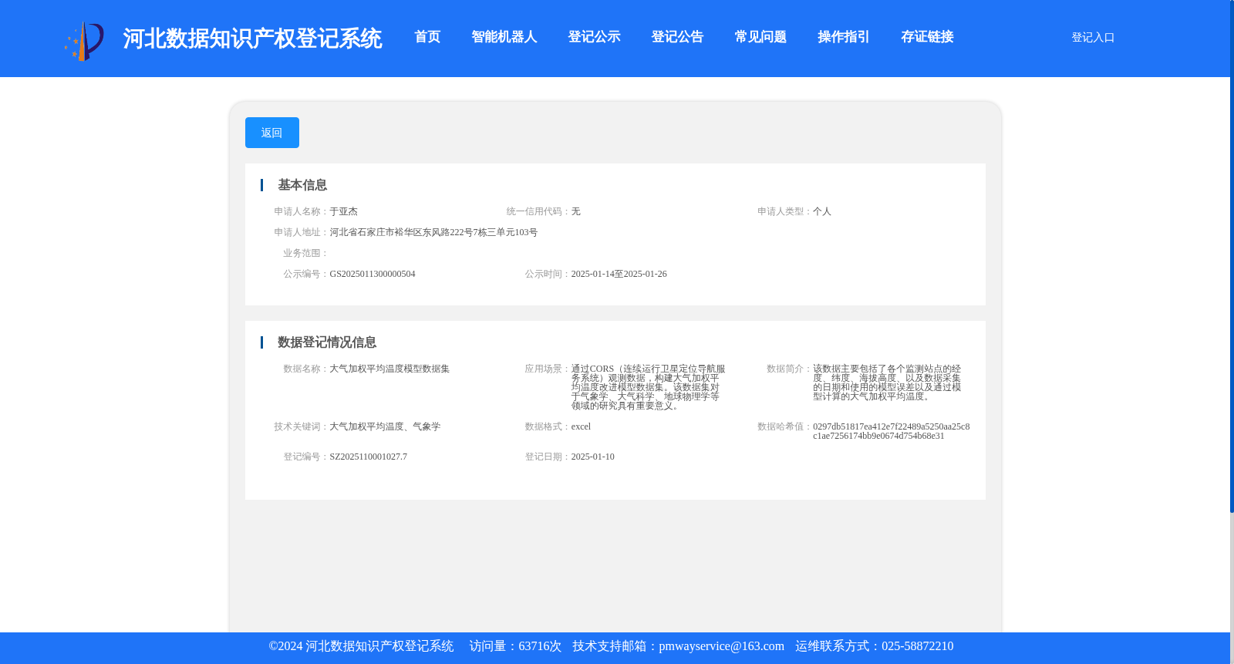Screen dimensions: 1234x664
Task: Select registration number SZ2025110001027.7
Action: pyautogui.click(x=369, y=457)
